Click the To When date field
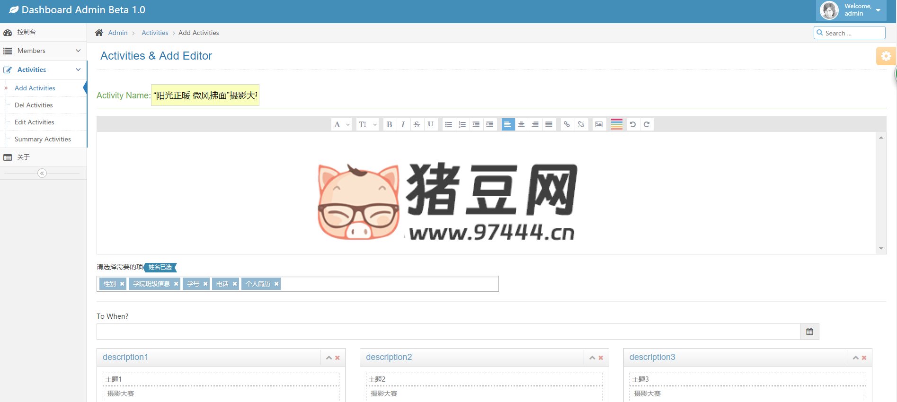The image size is (897, 402). (448, 332)
